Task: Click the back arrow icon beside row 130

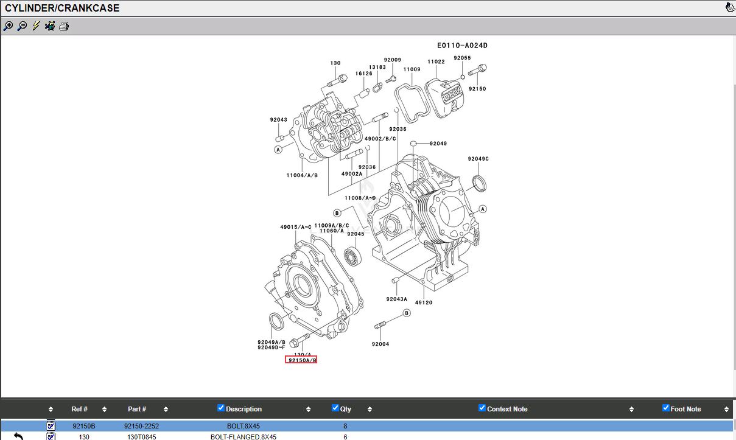Action: click(x=18, y=436)
